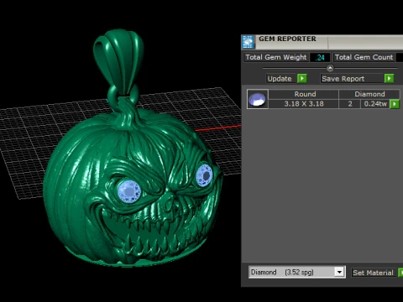Screen dimensions: 403x302
Task: Click the Save Report button
Action: (x=352, y=79)
